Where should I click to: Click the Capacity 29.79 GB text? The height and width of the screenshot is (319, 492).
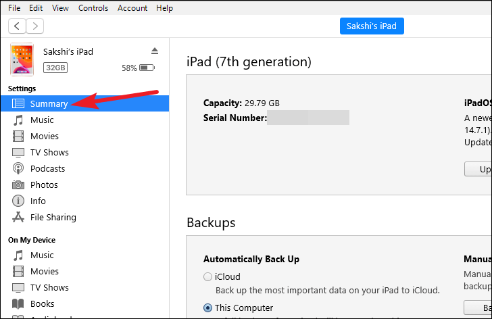241,103
